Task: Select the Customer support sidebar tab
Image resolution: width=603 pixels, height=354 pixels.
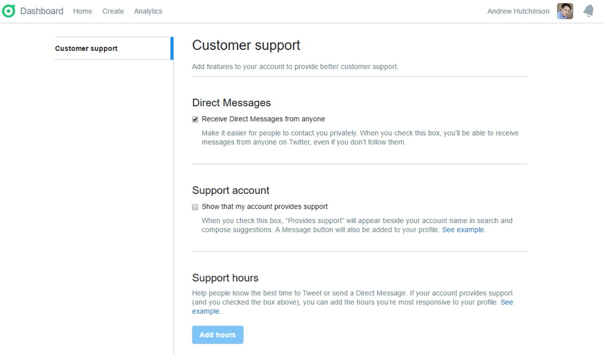Action: pyautogui.click(x=87, y=48)
